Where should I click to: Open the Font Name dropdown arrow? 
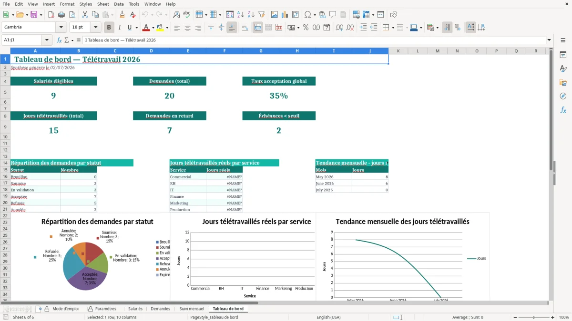point(61,28)
